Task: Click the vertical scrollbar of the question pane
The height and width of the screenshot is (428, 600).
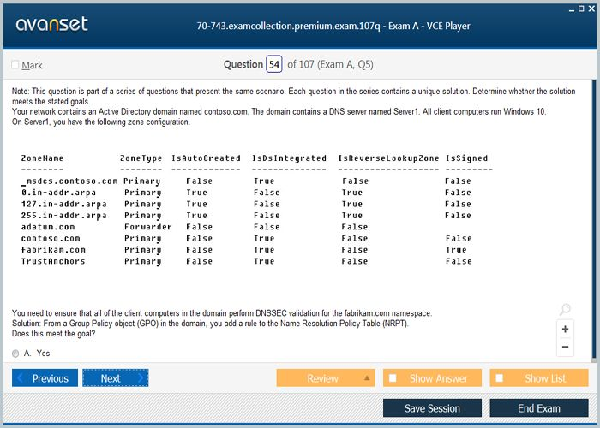Action: [x=595, y=214]
